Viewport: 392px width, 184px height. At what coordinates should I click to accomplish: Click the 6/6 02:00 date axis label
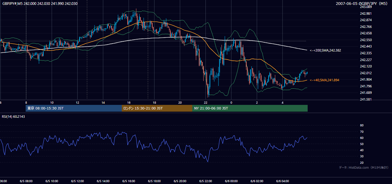point(257,181)
